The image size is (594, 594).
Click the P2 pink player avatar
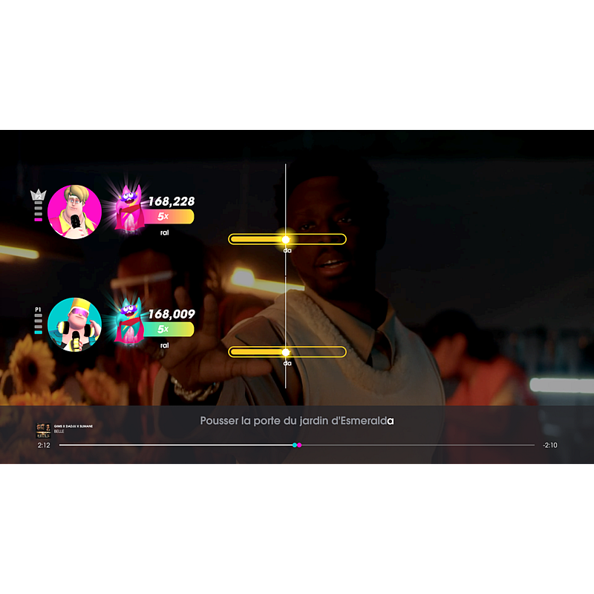(74, 212)
